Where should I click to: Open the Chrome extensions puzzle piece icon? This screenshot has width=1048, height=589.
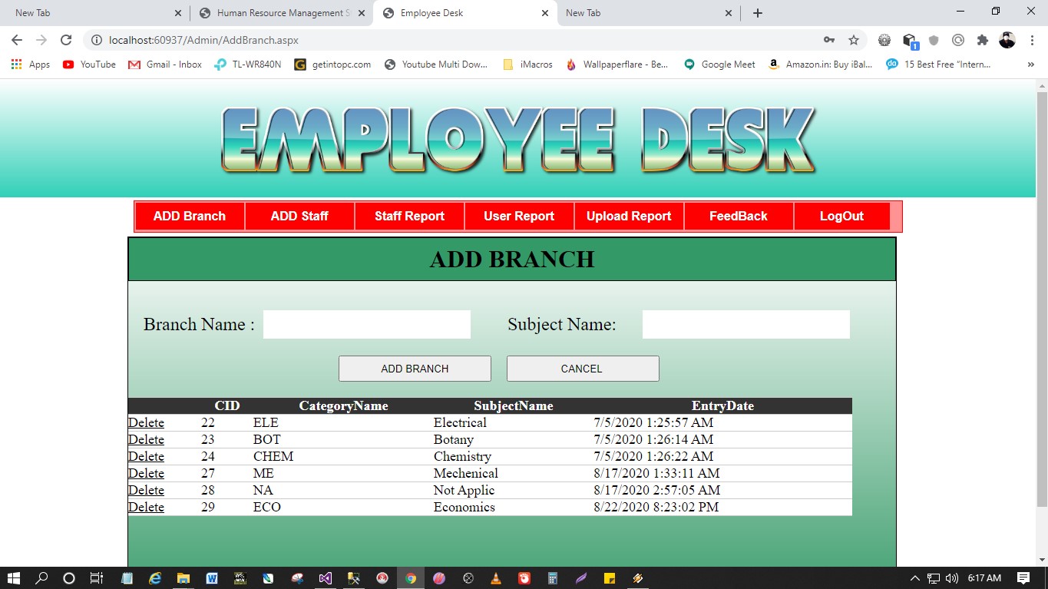point(982,40)
